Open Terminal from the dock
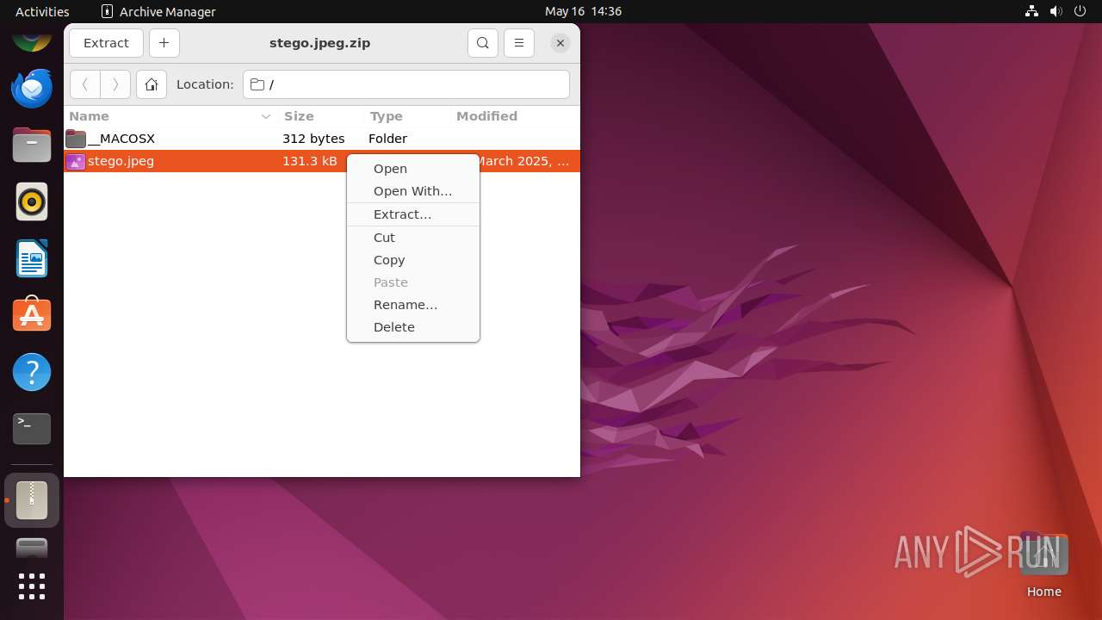 tap(32, 429)
